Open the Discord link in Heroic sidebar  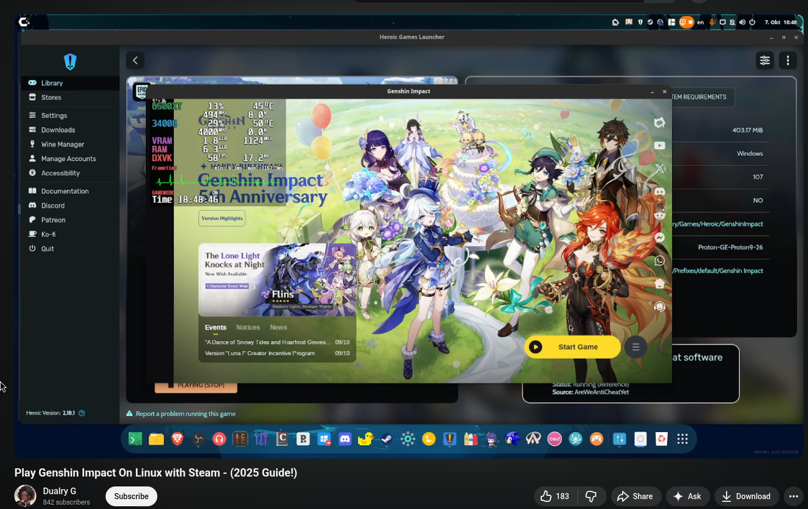coord(70,205)
